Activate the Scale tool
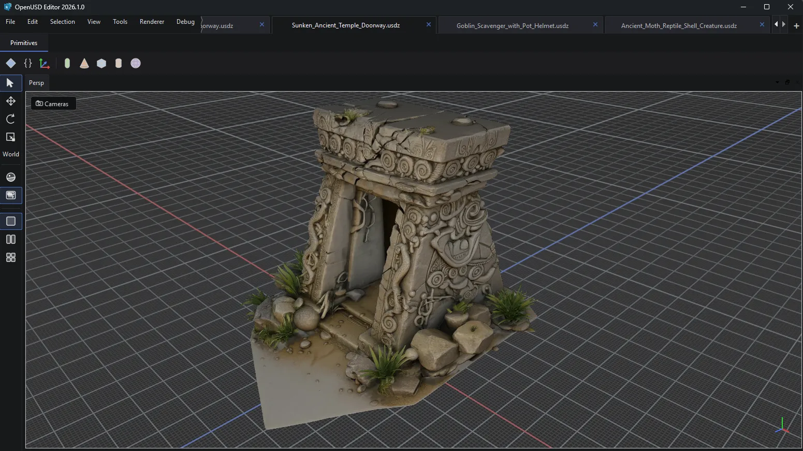Screen dimensions: 803x451 10,137
